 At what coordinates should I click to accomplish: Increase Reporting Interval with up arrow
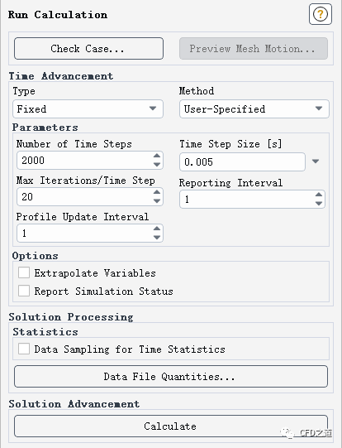pos(319,195)
